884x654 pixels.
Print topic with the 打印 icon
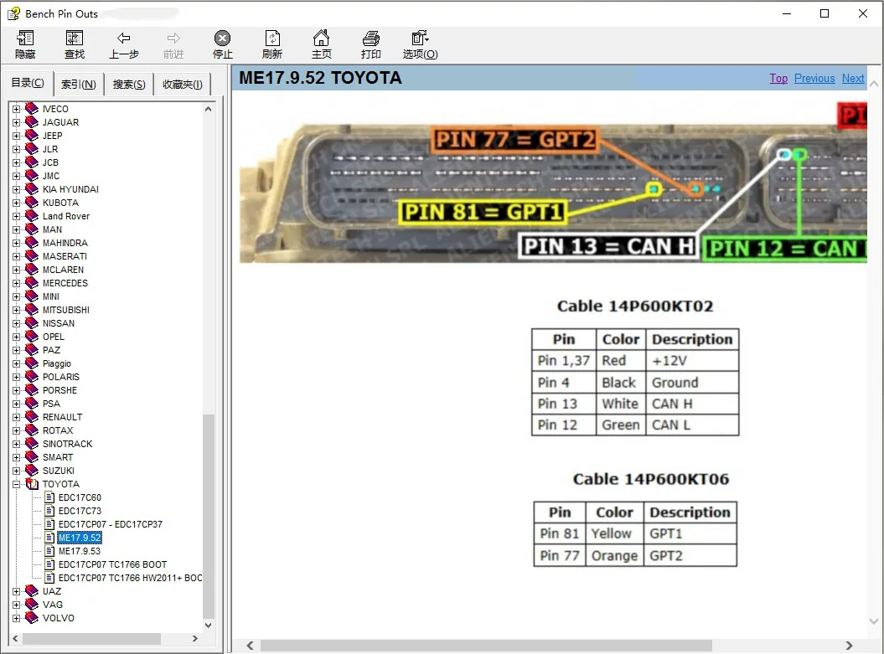pos(370,39)
